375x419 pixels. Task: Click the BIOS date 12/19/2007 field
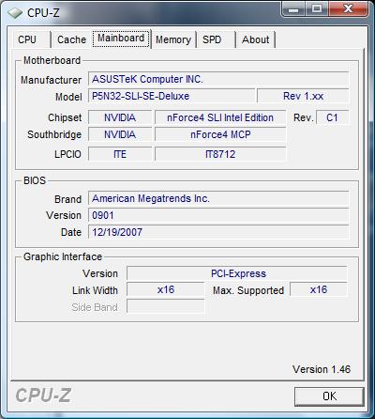click(218, 232)
